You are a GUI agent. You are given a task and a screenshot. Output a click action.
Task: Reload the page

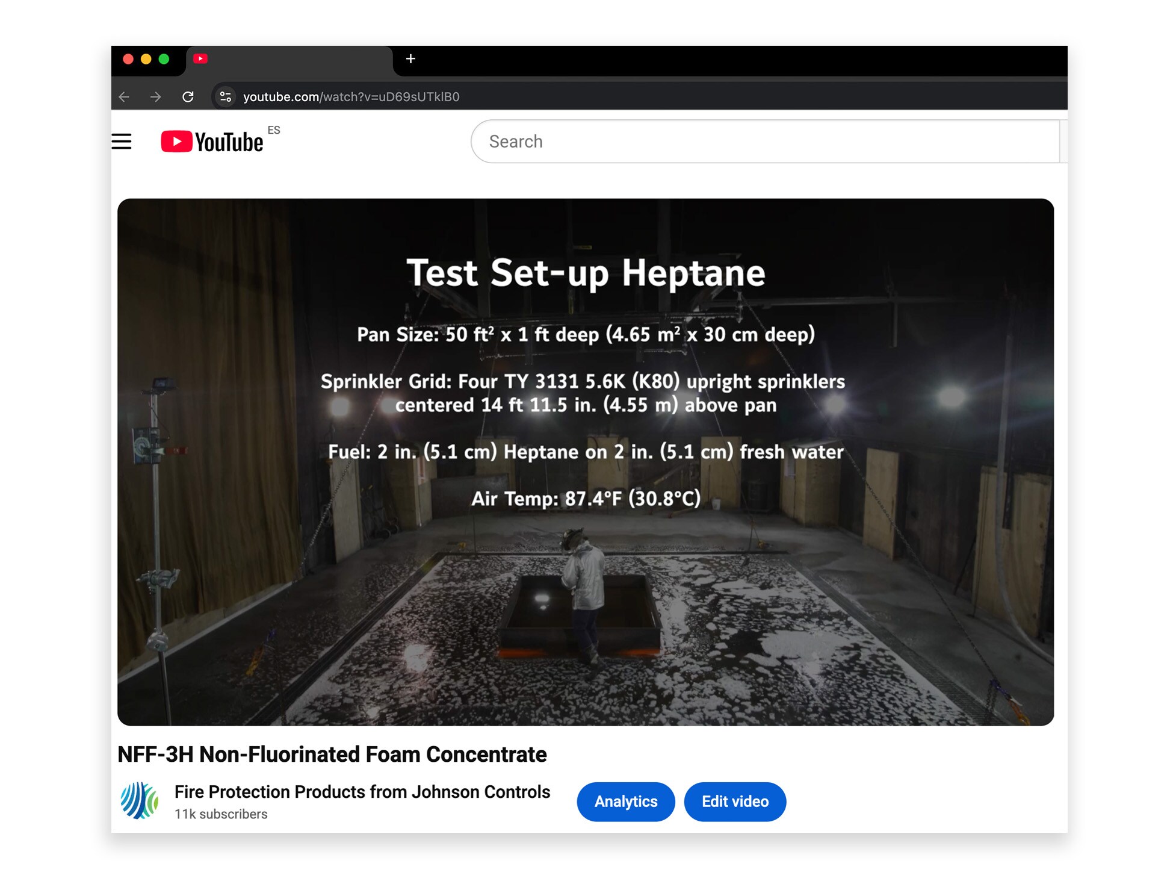click(188, 97)
